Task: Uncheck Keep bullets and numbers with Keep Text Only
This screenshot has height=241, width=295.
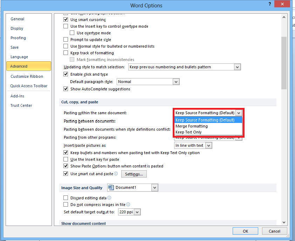Action: [x=66, y=153]
